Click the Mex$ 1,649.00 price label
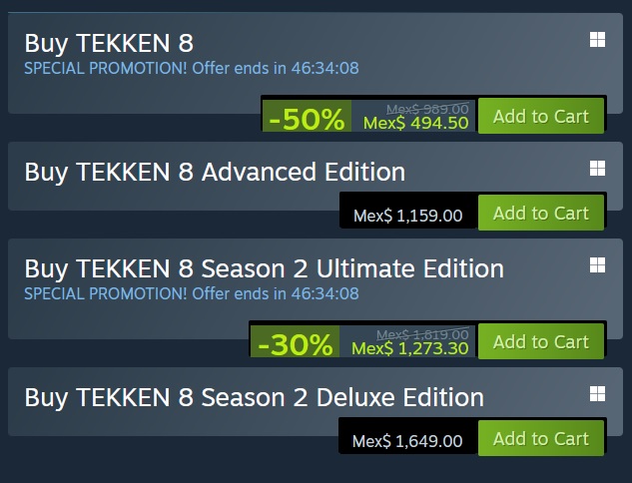Image resolution: width=632 pixels, height=483 pixels. tap(407, 441)
